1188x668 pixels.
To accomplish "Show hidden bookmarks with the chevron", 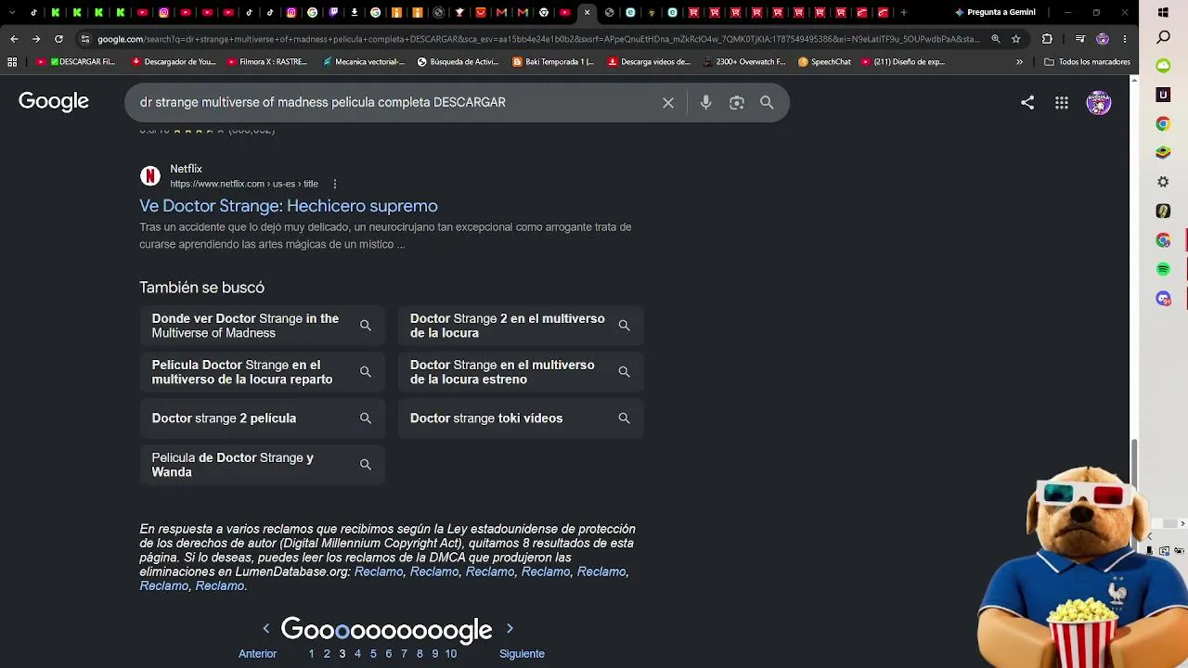I will click(1019, 62).
